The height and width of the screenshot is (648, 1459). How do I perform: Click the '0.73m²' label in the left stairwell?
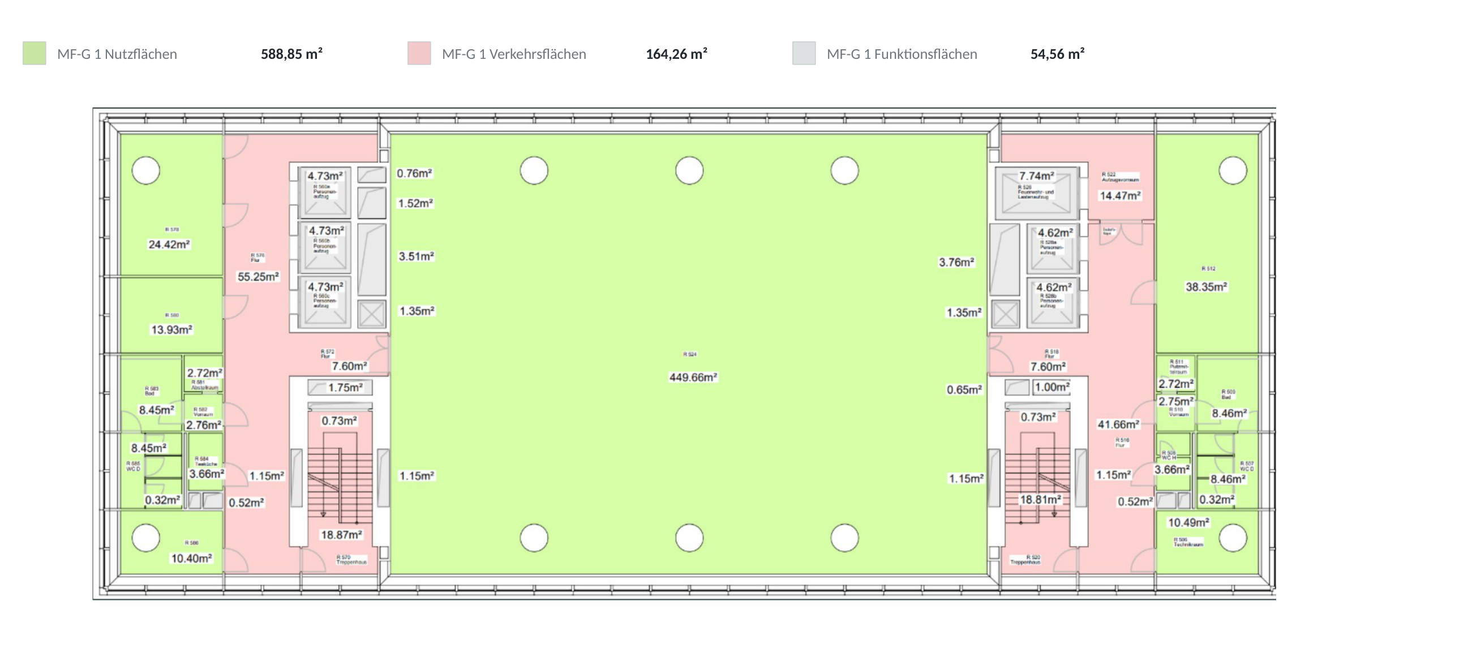[339, 421]
